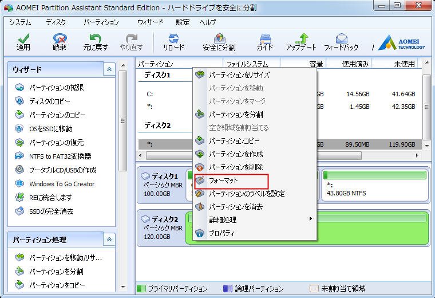
Task: Discard changes with 破棄 icon
Action: tap(60, 42)
